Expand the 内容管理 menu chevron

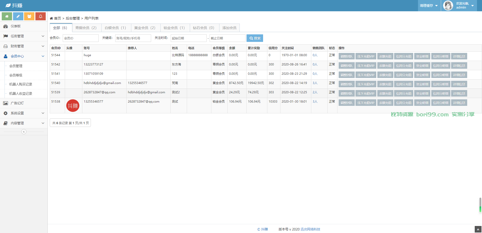(x=43, y=123)
